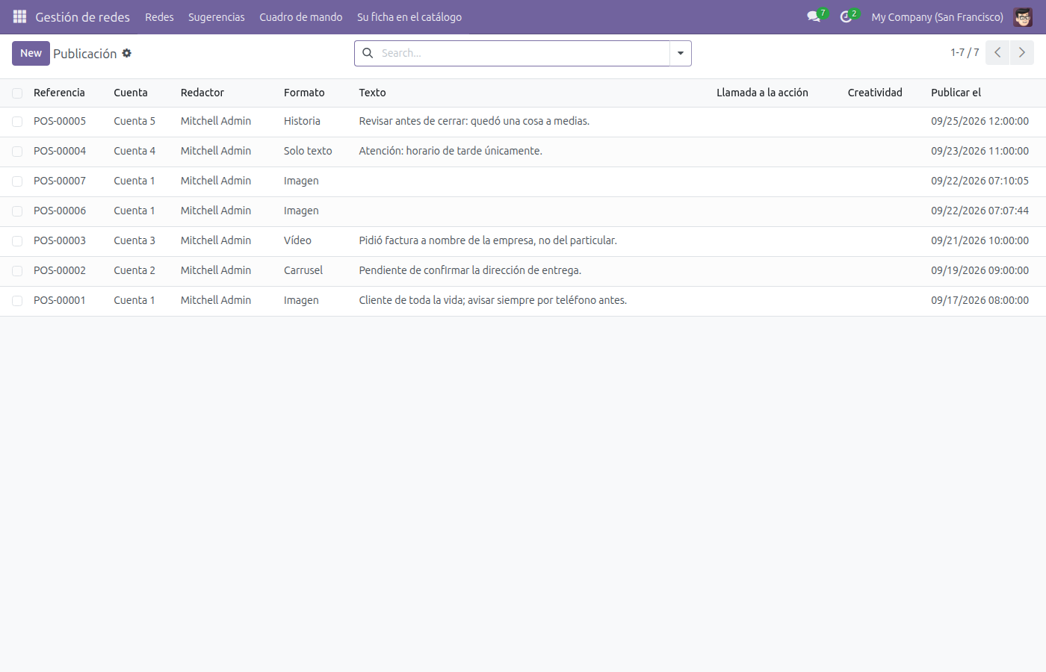Open the activities clock icon
The image size is (1046, 672).
(x=846, y=16)
